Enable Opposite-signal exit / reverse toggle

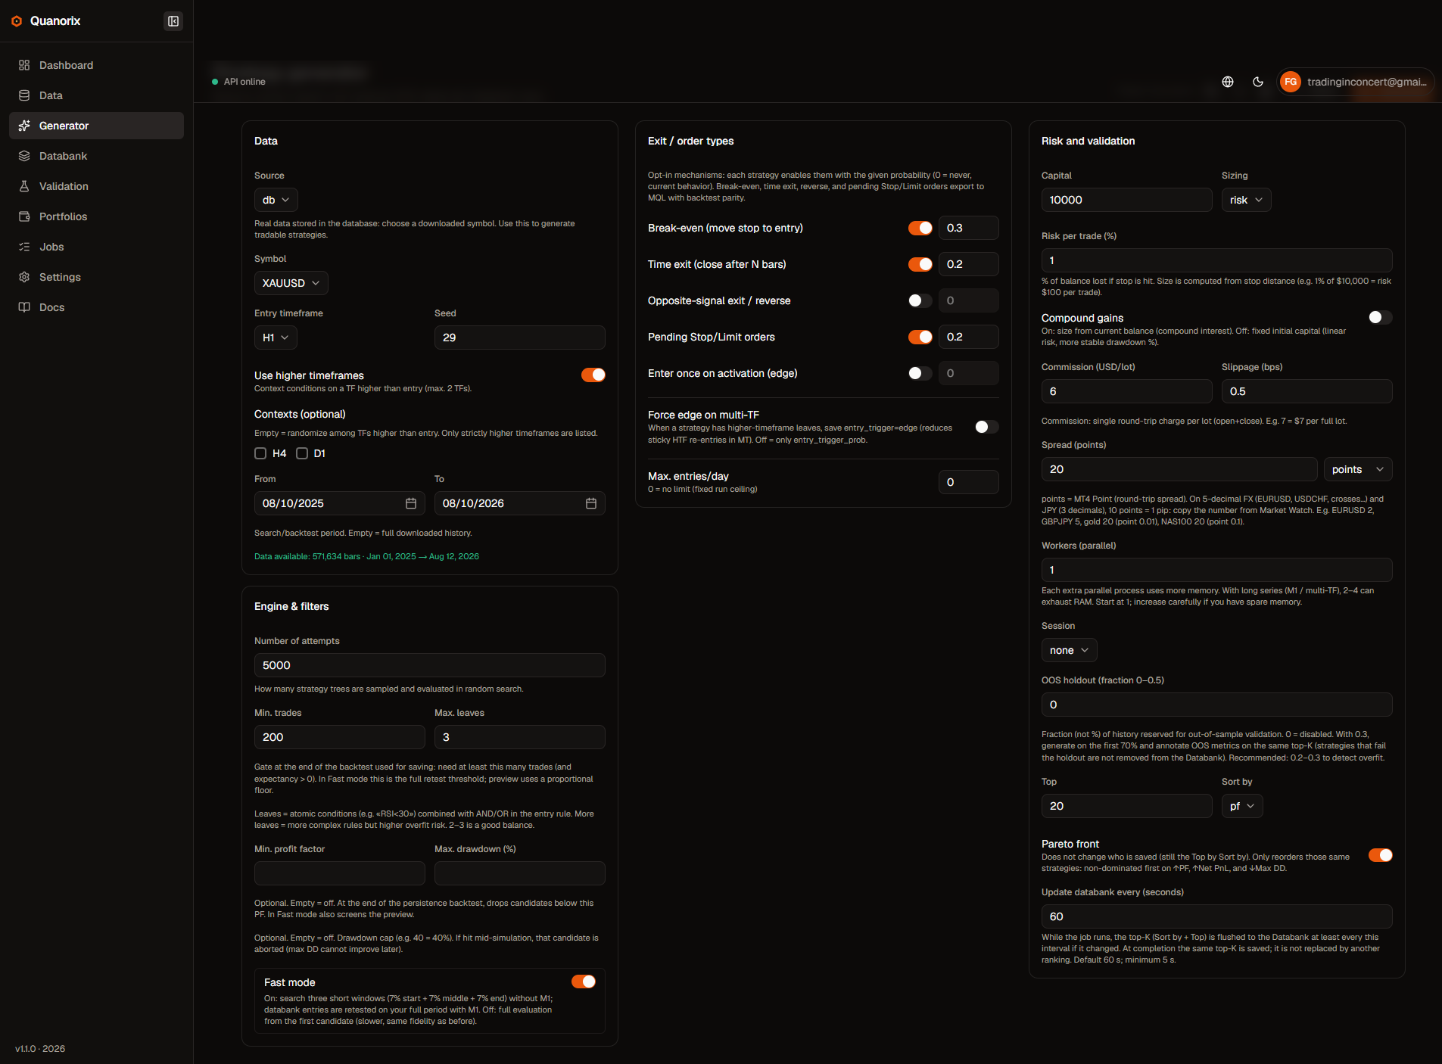tap(920, 300)
